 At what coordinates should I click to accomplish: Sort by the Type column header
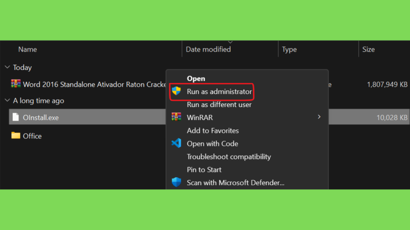point(289,50)
